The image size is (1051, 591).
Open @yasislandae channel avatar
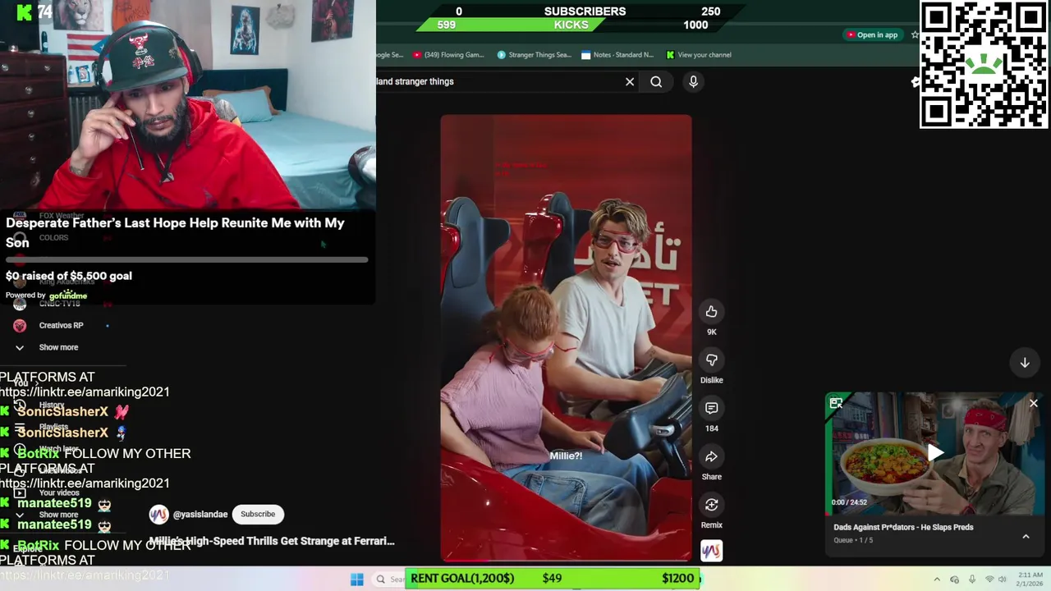coord(158,514)
